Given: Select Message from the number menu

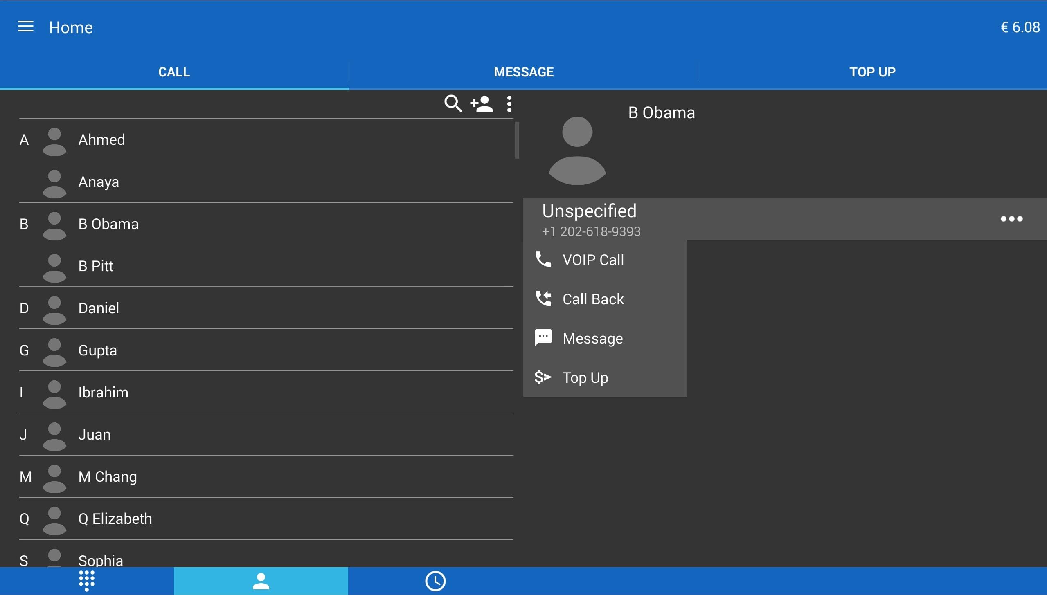Looking at the screenshot, I should pyautogui.click(x=592, y=338).
